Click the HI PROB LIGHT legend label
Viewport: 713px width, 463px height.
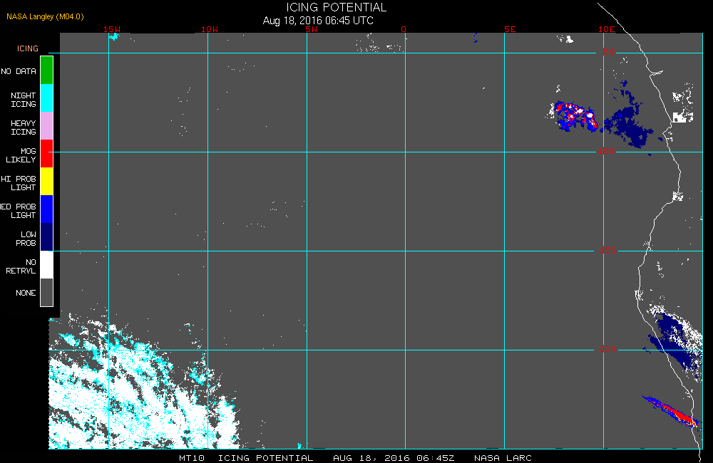[x=19, y=182]
